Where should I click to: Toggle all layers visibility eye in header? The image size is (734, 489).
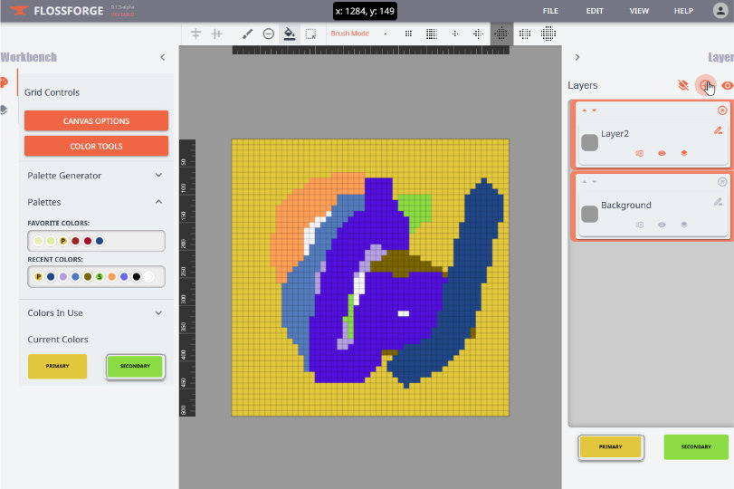click(x=726, y=85)
